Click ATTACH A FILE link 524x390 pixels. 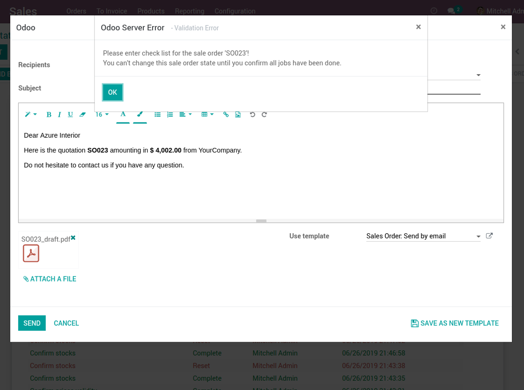click(x=50, y=279)
